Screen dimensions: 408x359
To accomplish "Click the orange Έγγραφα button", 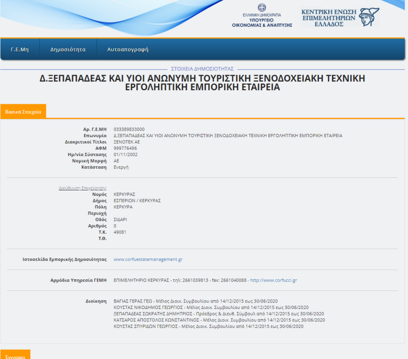I will click(x=15, y=355).
